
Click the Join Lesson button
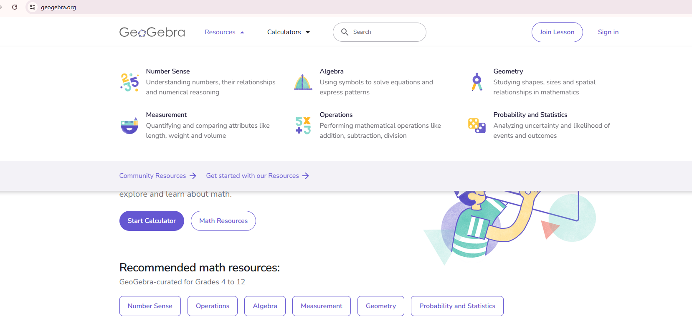[557, 32]
